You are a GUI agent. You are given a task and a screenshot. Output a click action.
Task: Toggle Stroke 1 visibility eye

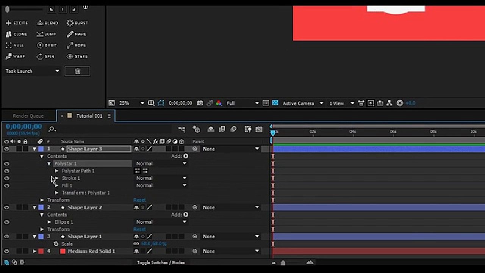coord(6,178)
